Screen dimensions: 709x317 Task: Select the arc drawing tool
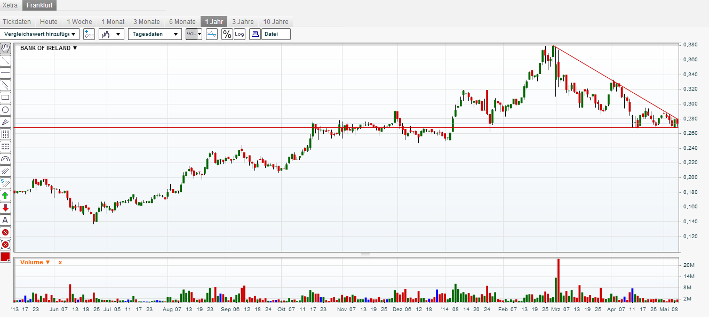5,159
